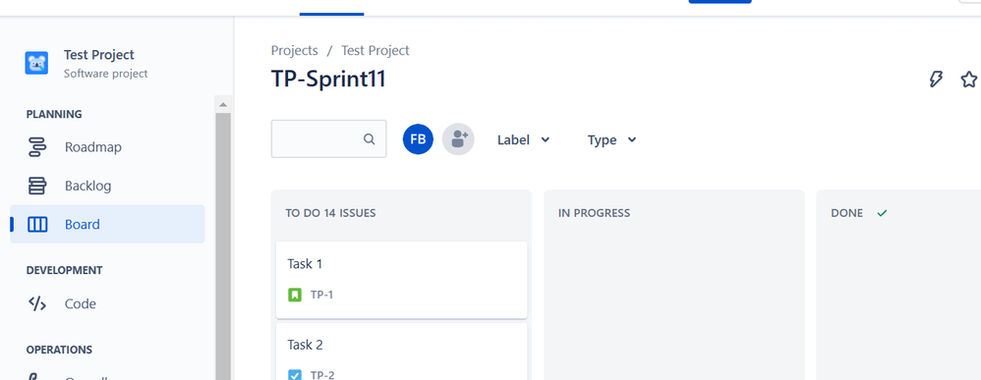
Task: Open Test Project breadcrumb link
Action: 375,51
